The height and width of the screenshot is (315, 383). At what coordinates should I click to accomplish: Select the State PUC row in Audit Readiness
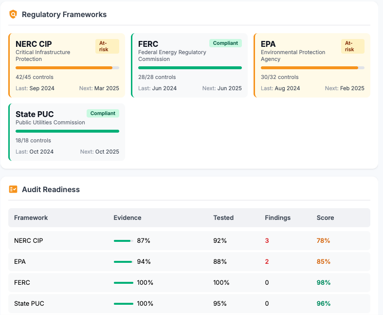[189, 303]
